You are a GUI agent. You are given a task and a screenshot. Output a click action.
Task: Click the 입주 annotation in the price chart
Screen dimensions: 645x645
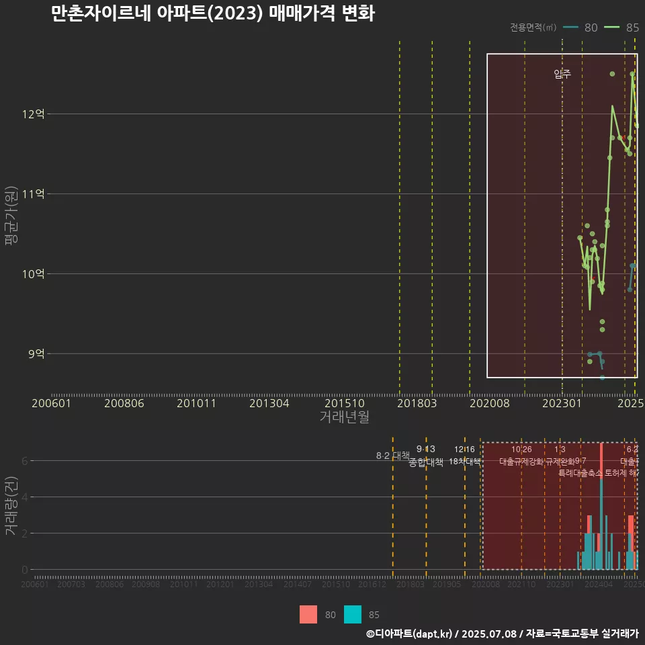point(562,74)
